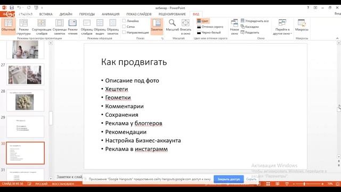Open the ПЕРЕХОДЫ tab
The height and width of the screenshot is (192, 341).
click(x=87, y=14)
